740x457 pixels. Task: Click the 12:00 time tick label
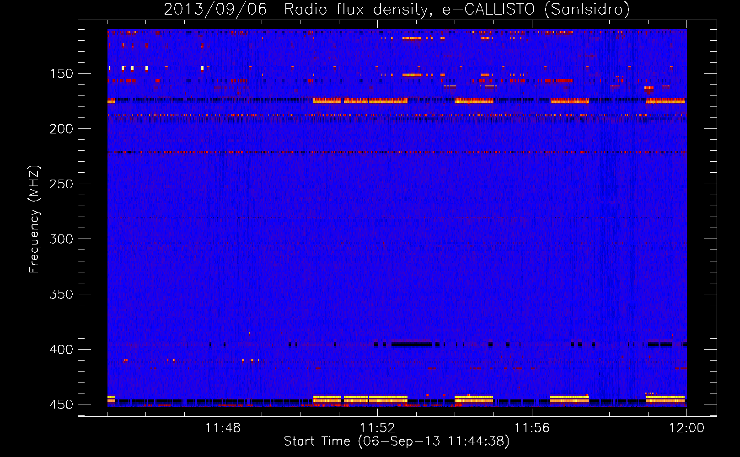686,428
